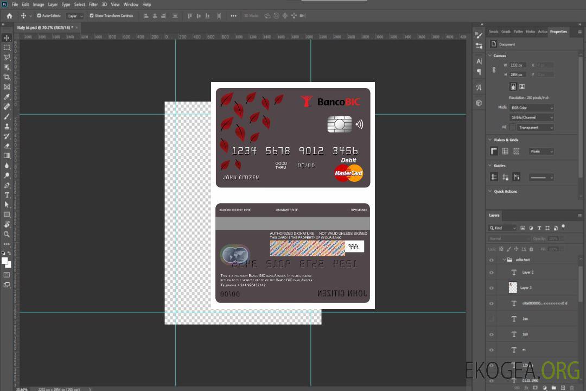The image size is (586, 391).
Task: Select the Rectangular Marquee tool
Action: pyautogui.click(x=7, y=48)
